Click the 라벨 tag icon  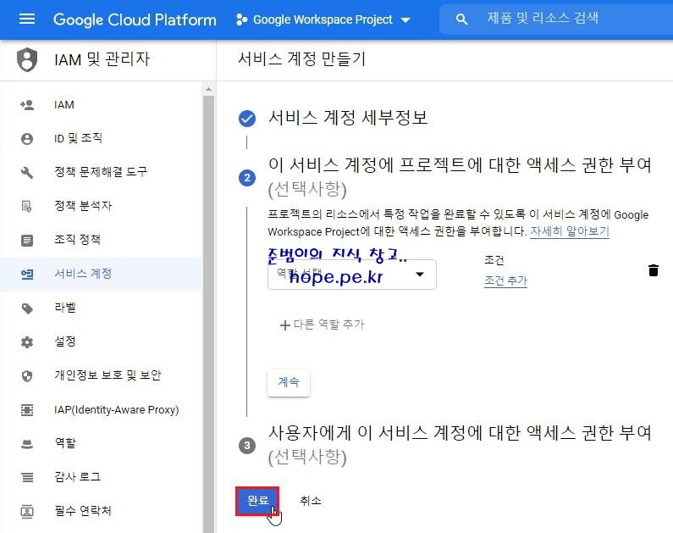click(27, 308)
